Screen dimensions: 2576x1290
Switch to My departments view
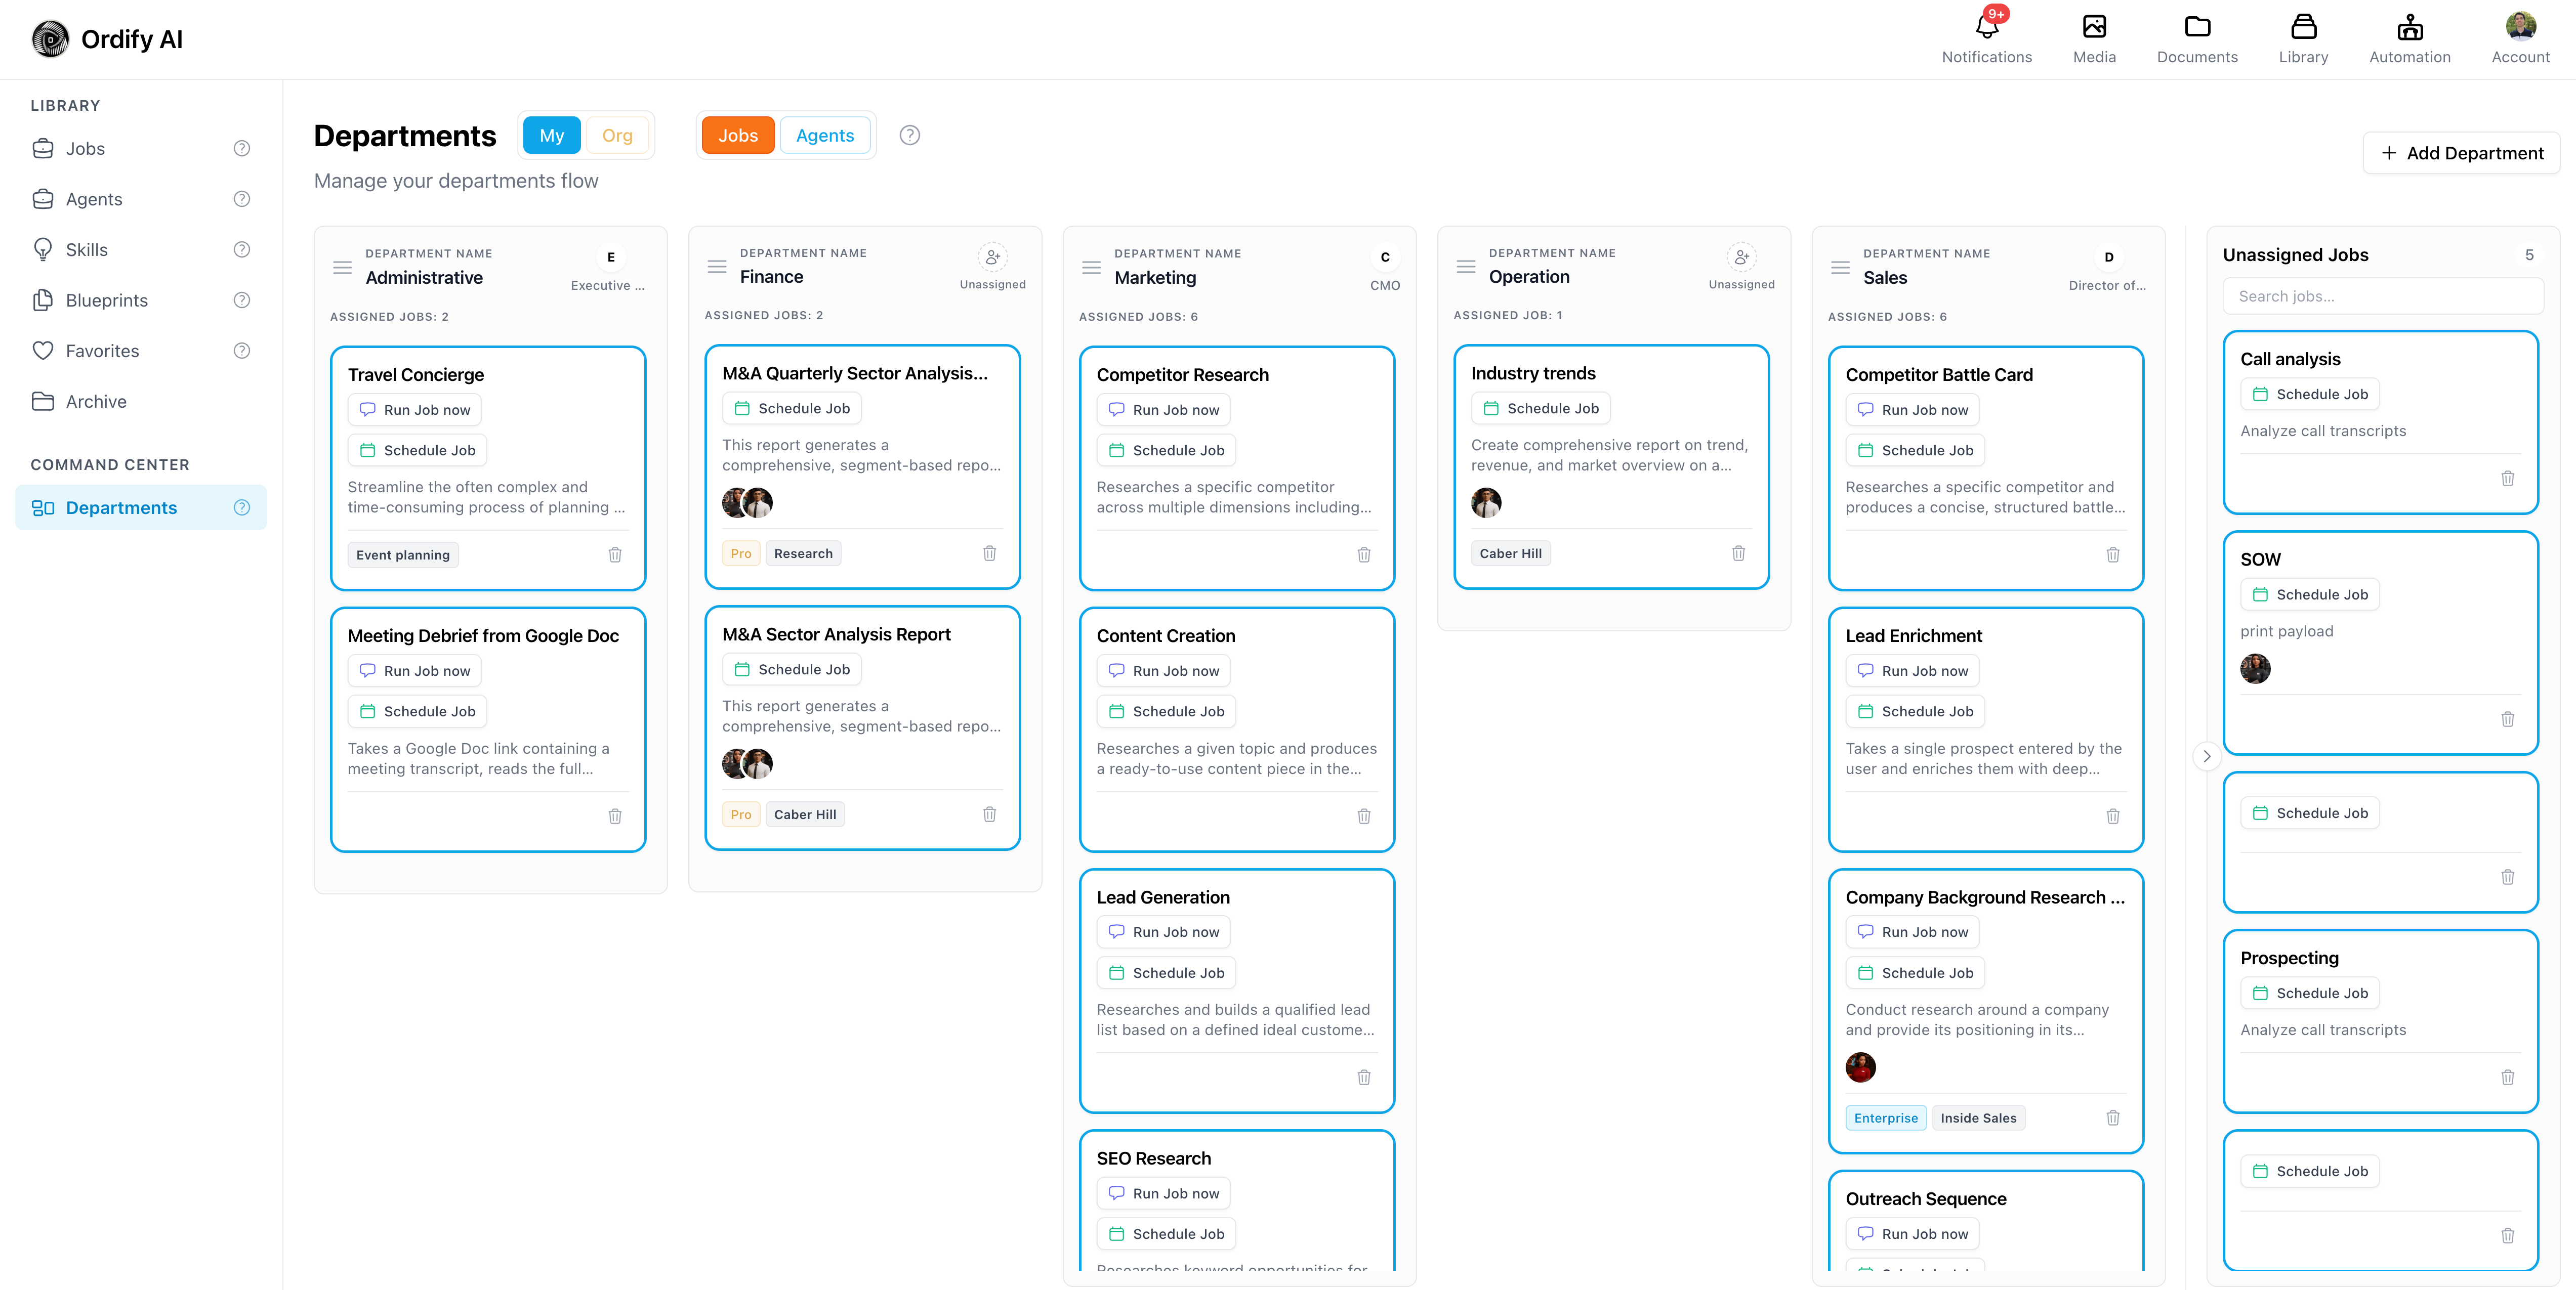(551, 135)
